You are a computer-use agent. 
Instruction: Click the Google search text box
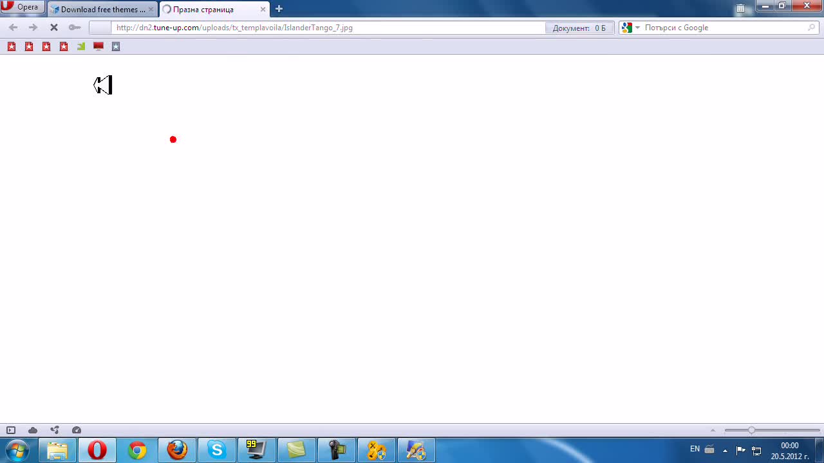tap(726, 28)
